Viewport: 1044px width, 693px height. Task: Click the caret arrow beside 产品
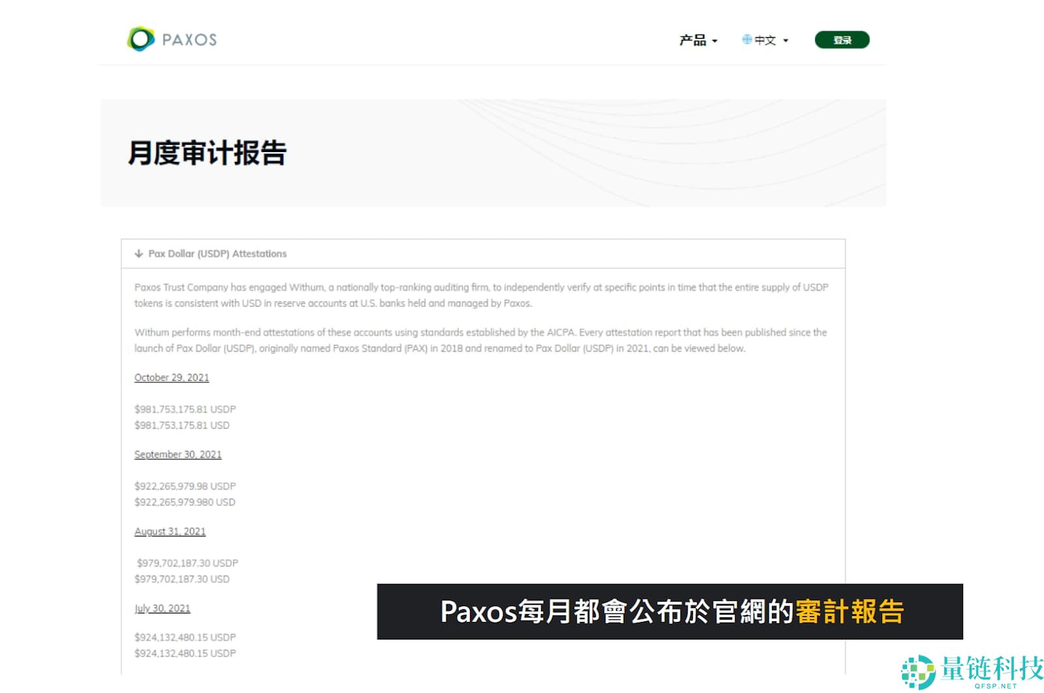point(715,41)
